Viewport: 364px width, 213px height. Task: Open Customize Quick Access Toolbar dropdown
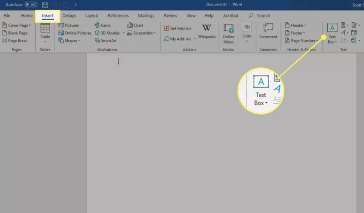(x=76, y=5)
